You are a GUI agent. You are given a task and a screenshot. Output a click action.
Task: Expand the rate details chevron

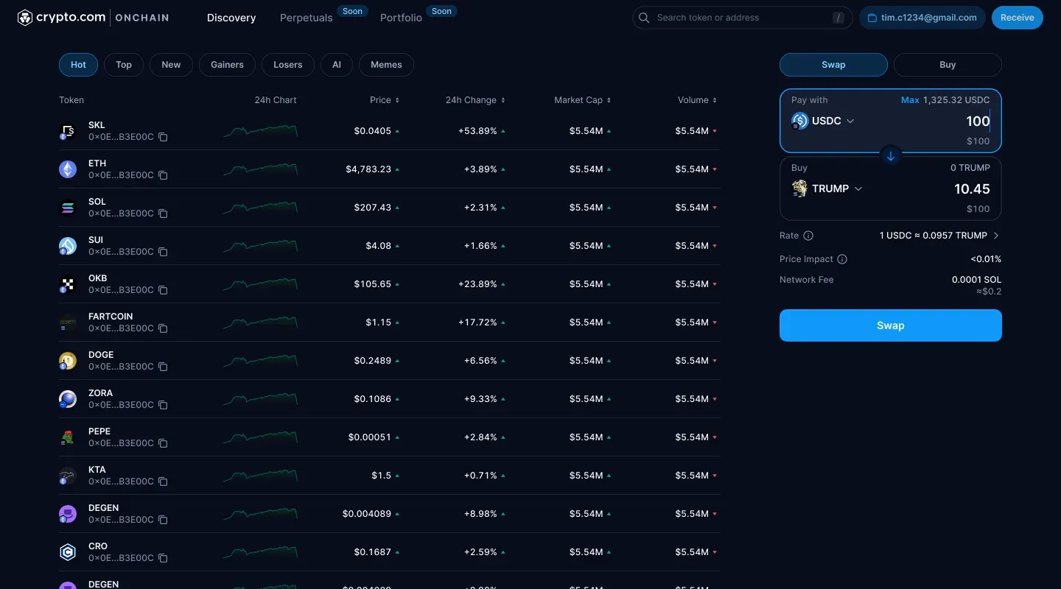tap(996, 236)
